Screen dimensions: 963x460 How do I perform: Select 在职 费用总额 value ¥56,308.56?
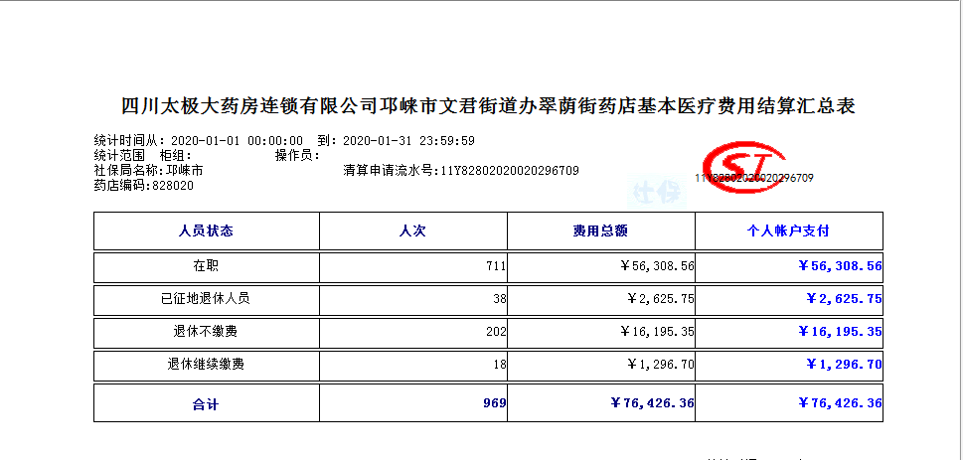pos(657,266)
